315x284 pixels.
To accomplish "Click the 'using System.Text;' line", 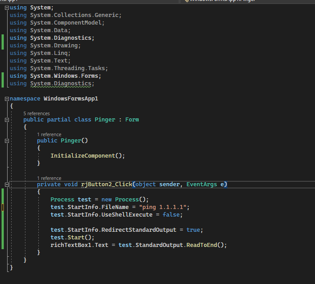I will [40, 61].
